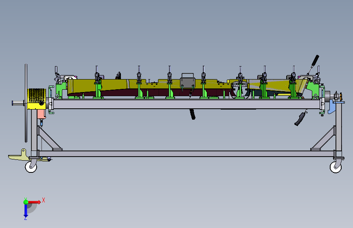Click the blue Z axis arrow of triad

point(26,211)
